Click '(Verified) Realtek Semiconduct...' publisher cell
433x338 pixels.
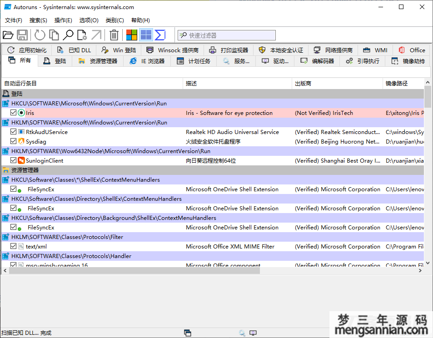pos(337,132)
